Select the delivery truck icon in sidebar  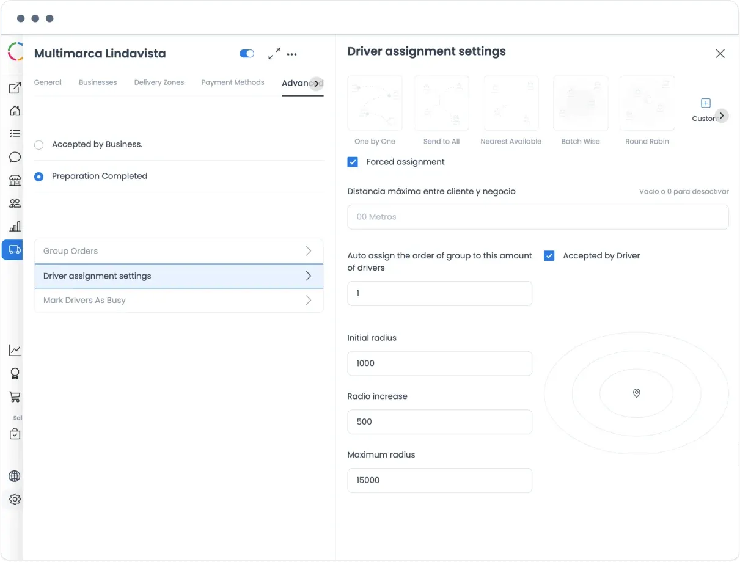pos(15,249)
